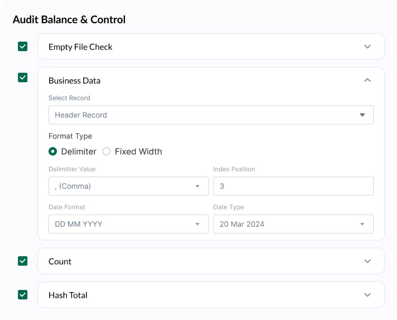This screenshot has width=397, height=320.
Task: Uncheck the Empty File Check checkbox
Action: [x=23, y=46]
